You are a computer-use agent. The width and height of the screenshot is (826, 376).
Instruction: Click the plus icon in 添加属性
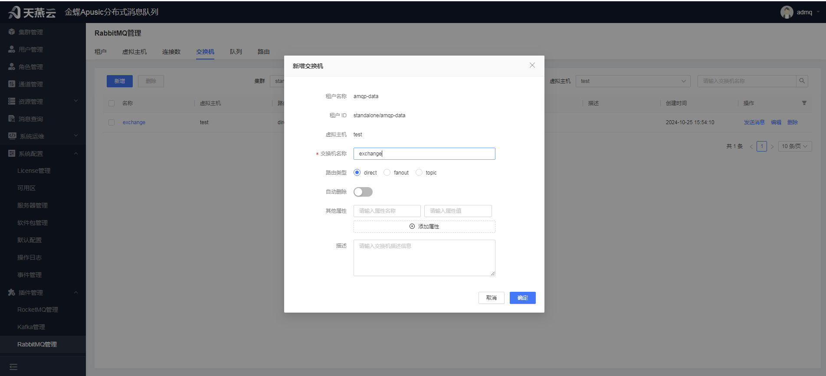coord(412,226)
